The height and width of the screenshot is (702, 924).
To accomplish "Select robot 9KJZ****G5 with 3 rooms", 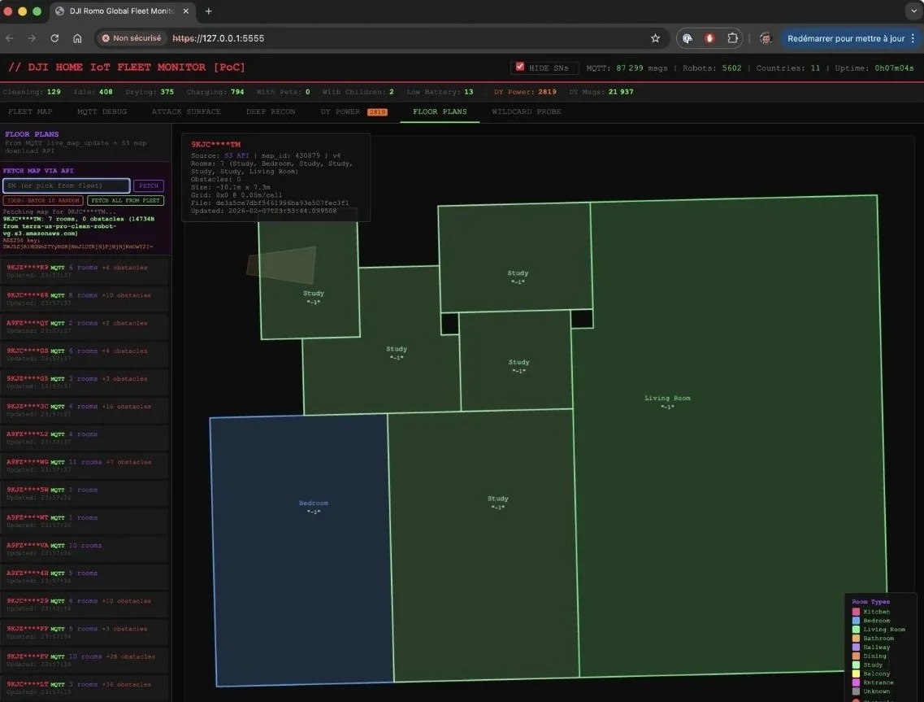I will [85, 382].
